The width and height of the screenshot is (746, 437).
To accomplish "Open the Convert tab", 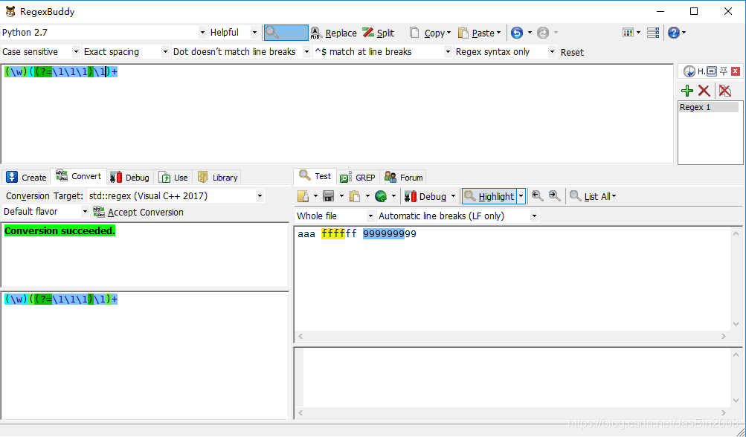I will pos(79,176).
